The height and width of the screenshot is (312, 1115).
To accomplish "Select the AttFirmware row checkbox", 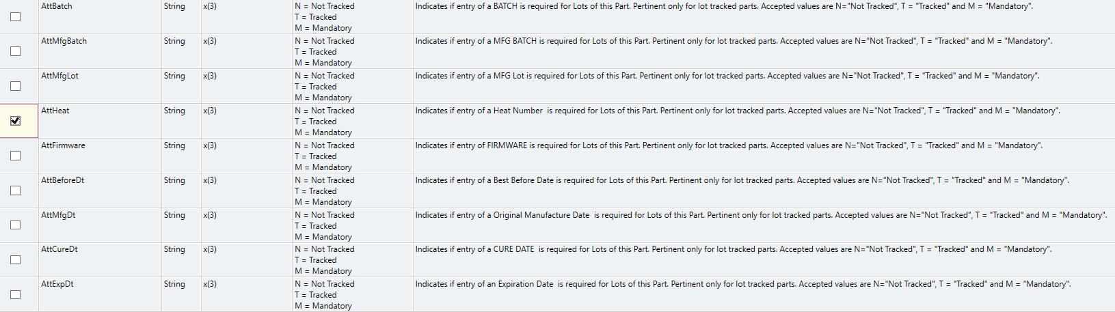I will (x=15, y=156).
